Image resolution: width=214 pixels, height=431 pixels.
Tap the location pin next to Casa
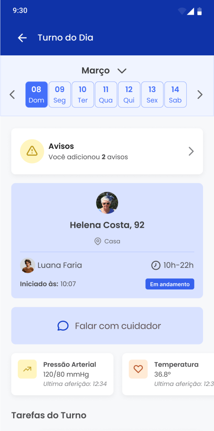[98, 241]
